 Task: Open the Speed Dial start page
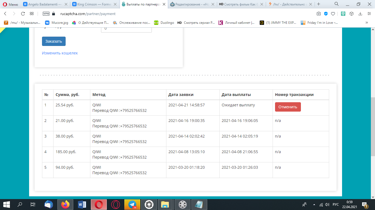tap(32, 14)
